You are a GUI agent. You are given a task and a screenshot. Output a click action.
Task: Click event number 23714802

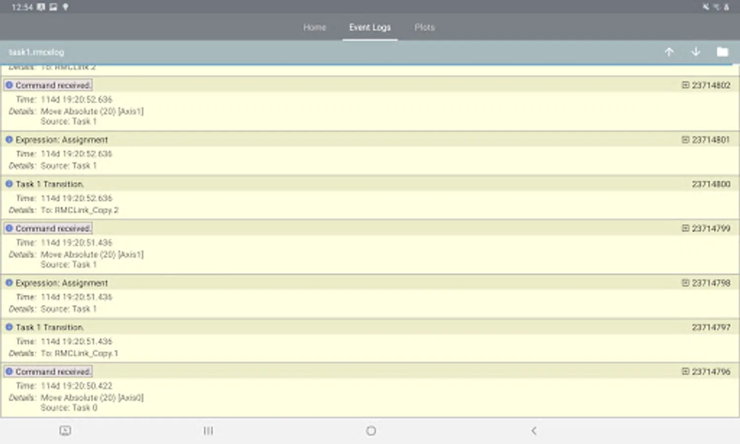(x=711, y=85)
